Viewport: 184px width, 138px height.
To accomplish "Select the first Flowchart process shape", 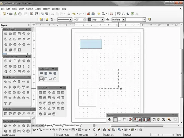I will coord(40,92).
